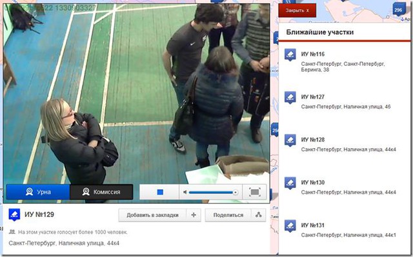Select polling station ИУ №116
This screenshot has width=413, height=257.
pos(312,54)
